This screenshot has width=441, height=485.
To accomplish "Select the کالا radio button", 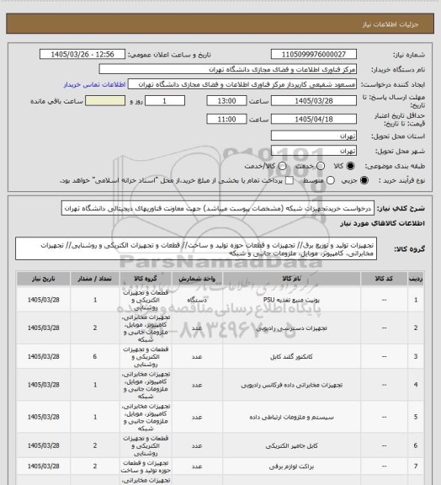I will click(x=350, y=166).
